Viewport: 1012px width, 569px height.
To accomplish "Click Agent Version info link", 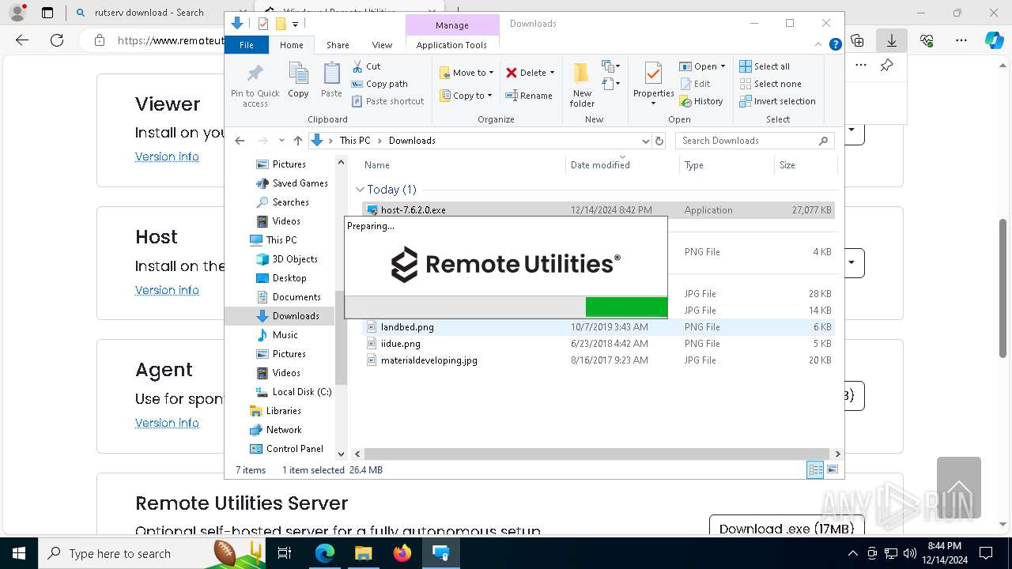I will click(x=167, y=423).
